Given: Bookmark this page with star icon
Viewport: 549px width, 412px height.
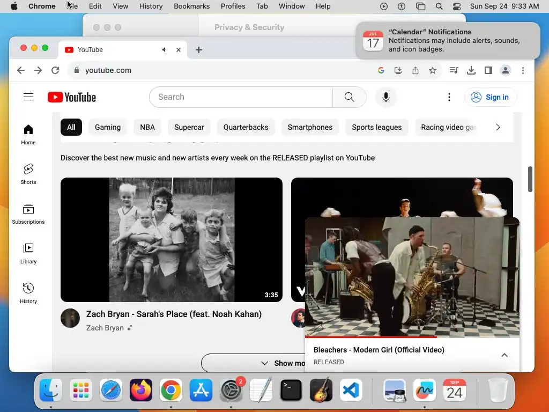Looking at the screenshot, I should pos(433,70).
